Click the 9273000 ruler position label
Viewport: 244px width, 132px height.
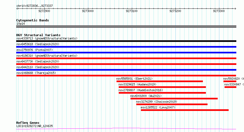[88, 11]
